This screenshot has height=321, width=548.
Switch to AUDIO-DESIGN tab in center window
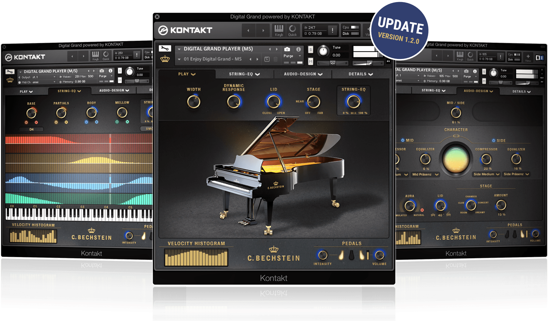click(303, 74)
